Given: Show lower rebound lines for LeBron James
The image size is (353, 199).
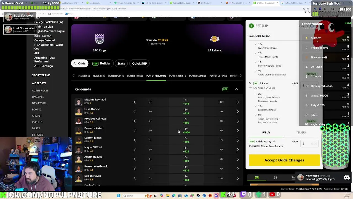Looking at the screenshot, I should click(x=135, y=140).
